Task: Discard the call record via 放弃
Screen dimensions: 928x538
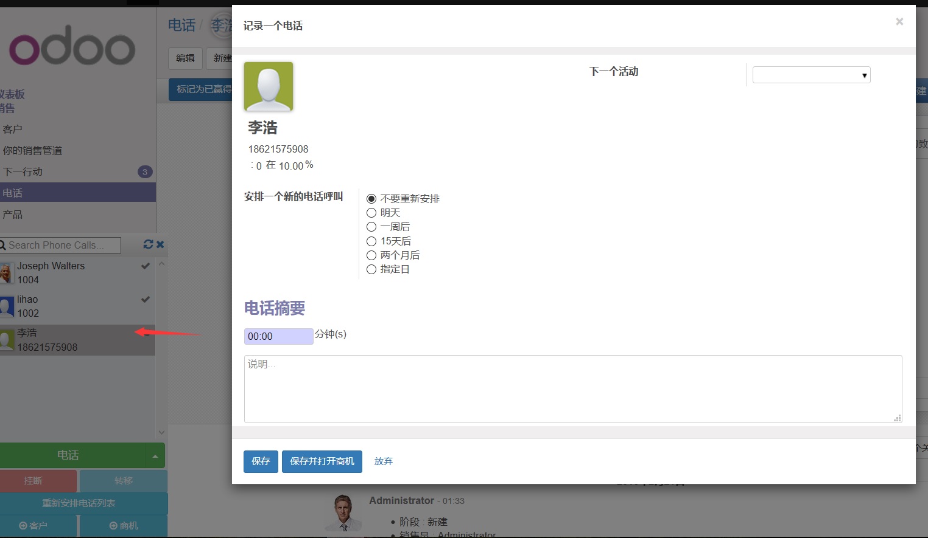Action: point(383,461)
